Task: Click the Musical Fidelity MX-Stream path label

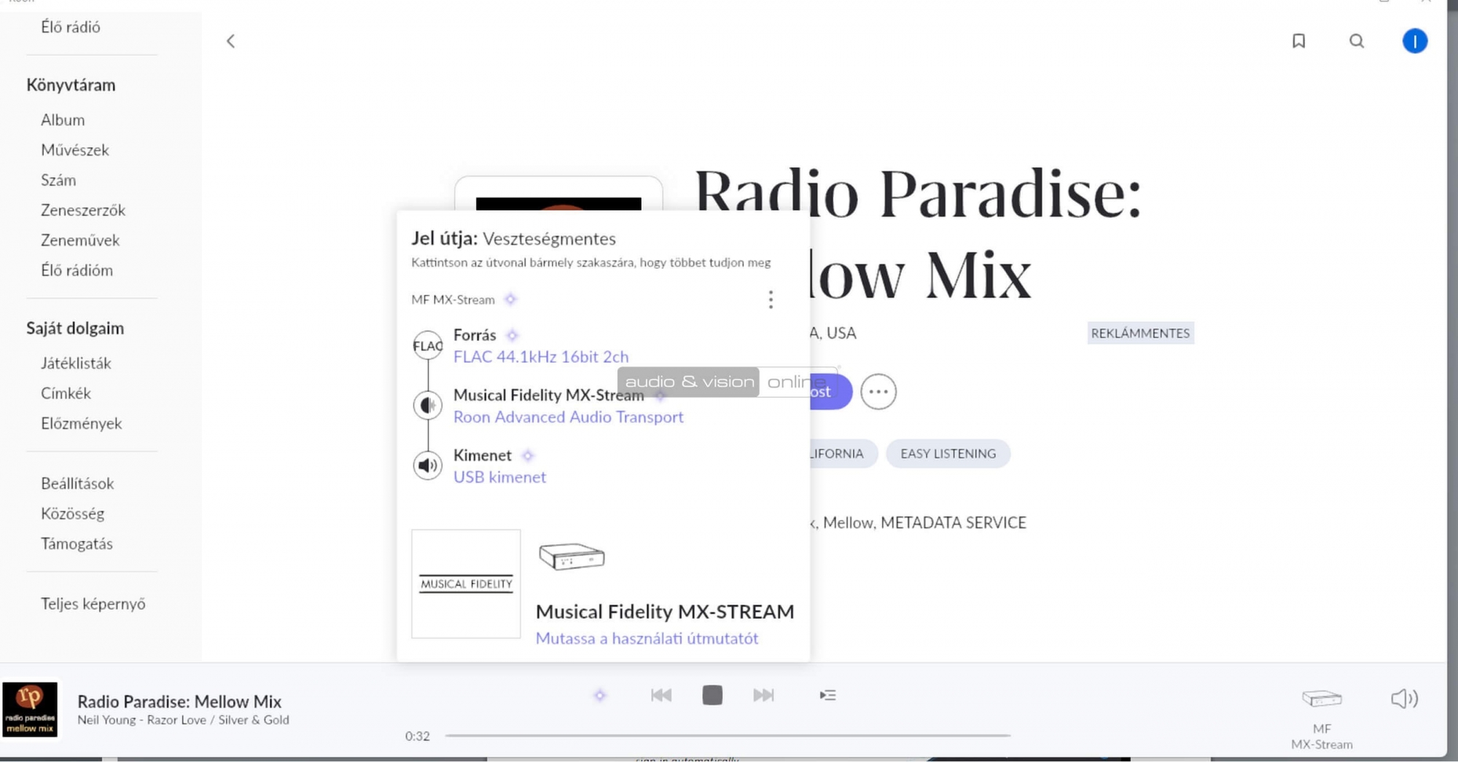Action: click(549, 396)
